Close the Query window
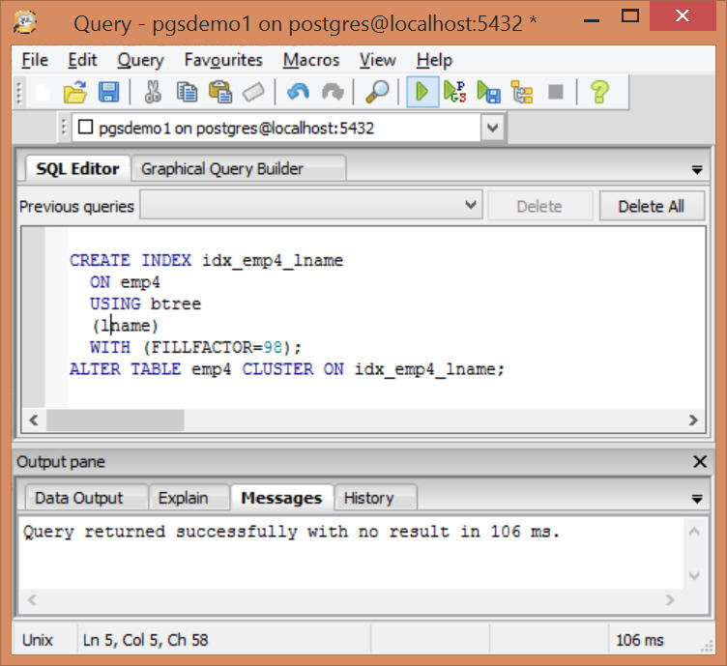The width and height of the screenshot is (727, 666). [x=682, y=16]
